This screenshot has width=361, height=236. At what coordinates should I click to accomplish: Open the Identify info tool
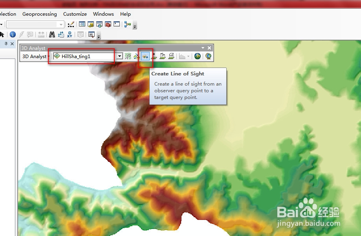click(13, 35)
